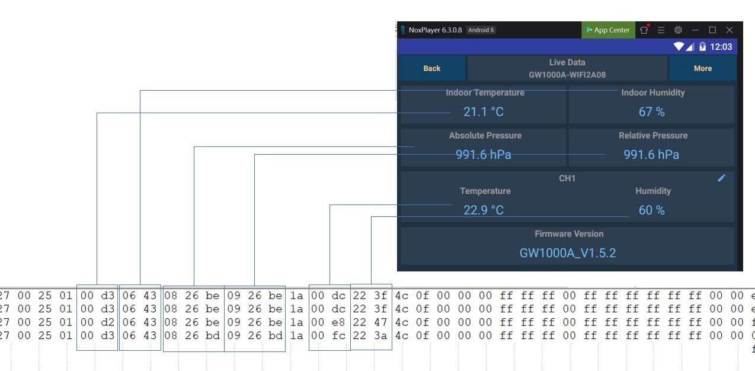Close the NoxPlayer window
This screenshot has height=371, width=755.
[x=730, y=30]
